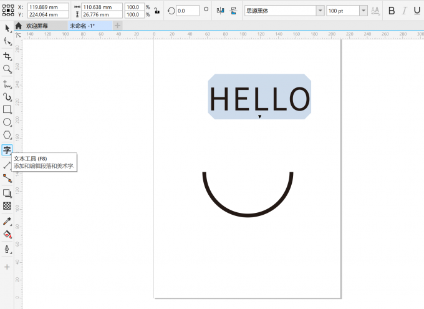The image size is (424, 309).
Task: Switch to the 未命名 -1 document tab
Action: [x=90, y=26]
